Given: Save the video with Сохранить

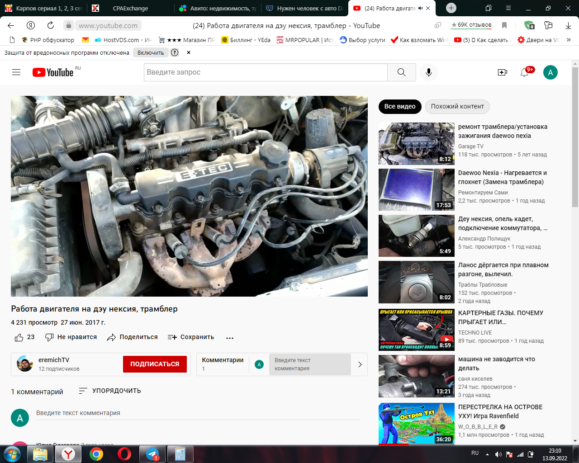Looking at the screenshot, I should 190,337.
